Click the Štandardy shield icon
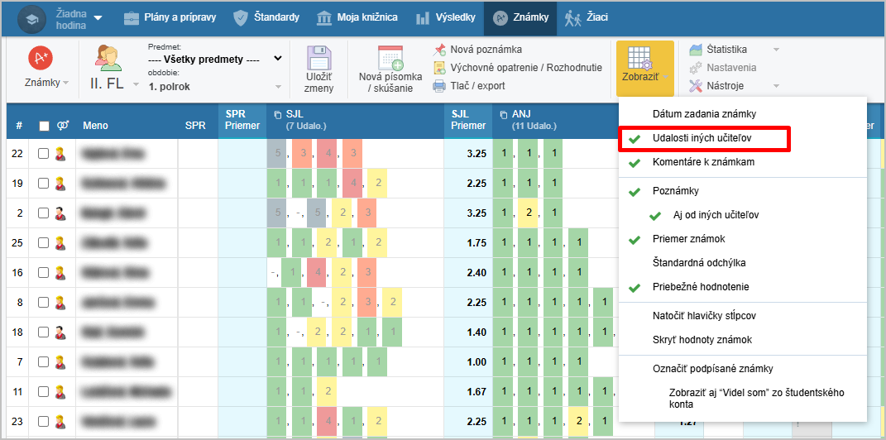Screen dimensions: 886x440 coord(241,18)
